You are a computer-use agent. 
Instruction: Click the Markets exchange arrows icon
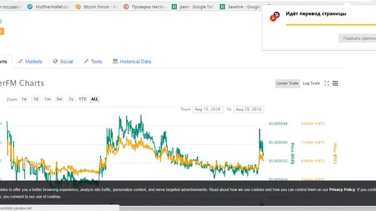(x=21, y=61)
